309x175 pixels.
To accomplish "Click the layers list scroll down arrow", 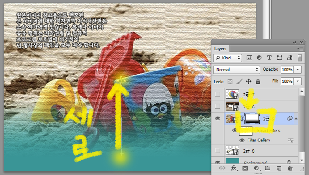I will [302, 160].
